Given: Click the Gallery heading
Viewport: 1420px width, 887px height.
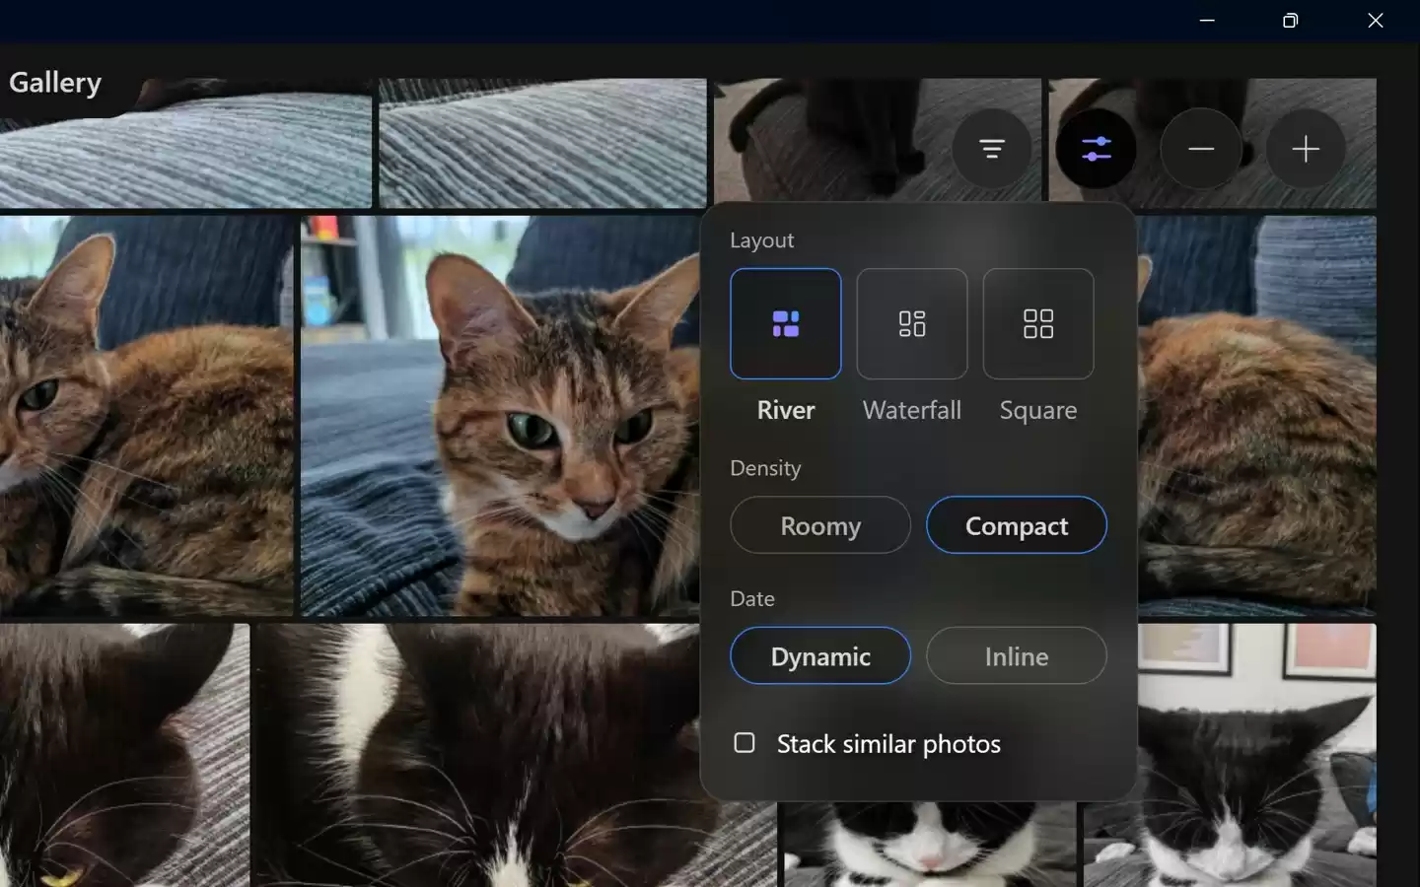Looking at the screenshot, I should 54,82.
